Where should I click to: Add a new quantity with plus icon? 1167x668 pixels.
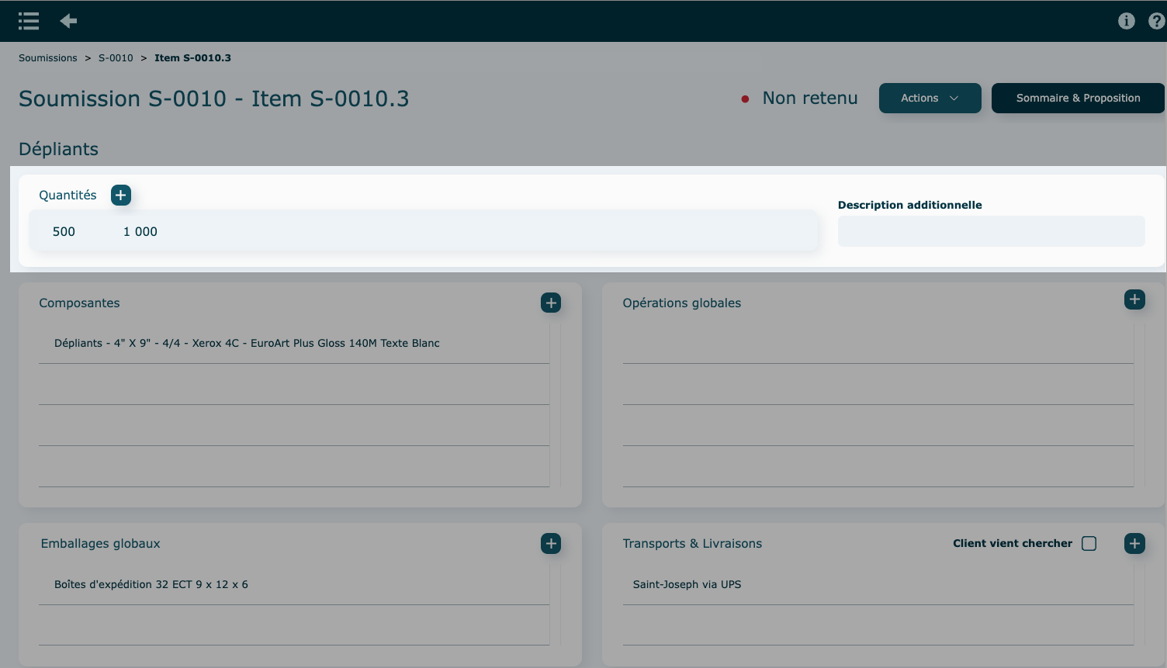pyautogui.click(x=121, y=196)
